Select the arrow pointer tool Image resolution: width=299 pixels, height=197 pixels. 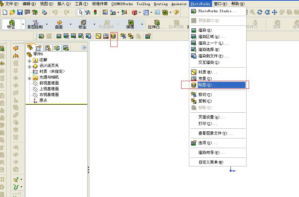[x=81, y=13]
